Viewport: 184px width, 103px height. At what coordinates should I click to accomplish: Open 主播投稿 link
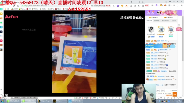point(154,18)
